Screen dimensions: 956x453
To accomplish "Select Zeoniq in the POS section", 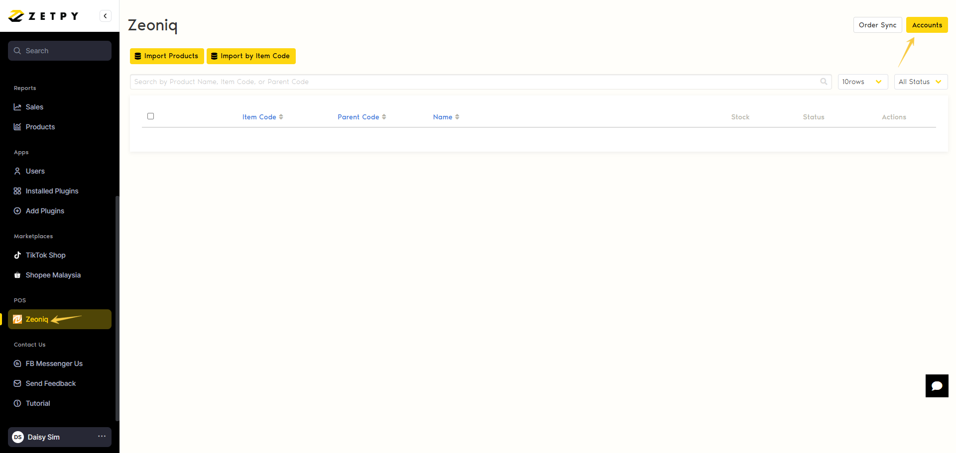I will coord(60,319).
